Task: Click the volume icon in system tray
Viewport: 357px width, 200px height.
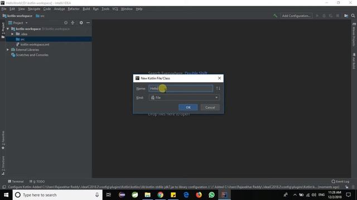Action: [314, 195]
